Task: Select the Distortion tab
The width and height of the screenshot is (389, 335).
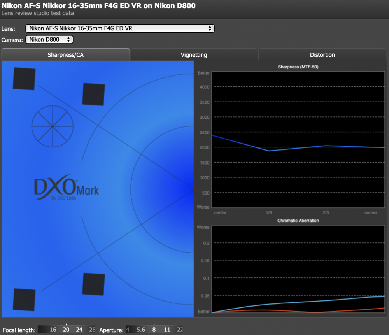Action: 322,55
